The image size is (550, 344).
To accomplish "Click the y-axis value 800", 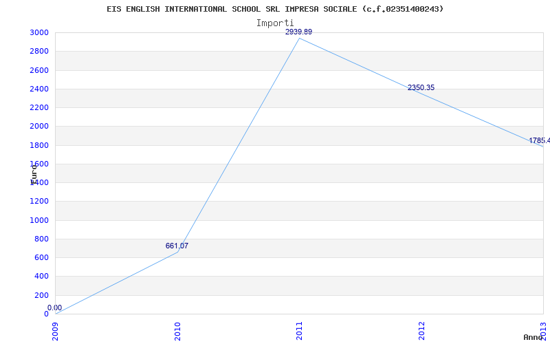I will pos(42,239).
